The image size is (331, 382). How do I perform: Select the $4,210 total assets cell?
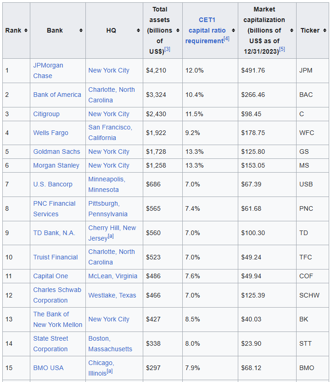point(163,71)
